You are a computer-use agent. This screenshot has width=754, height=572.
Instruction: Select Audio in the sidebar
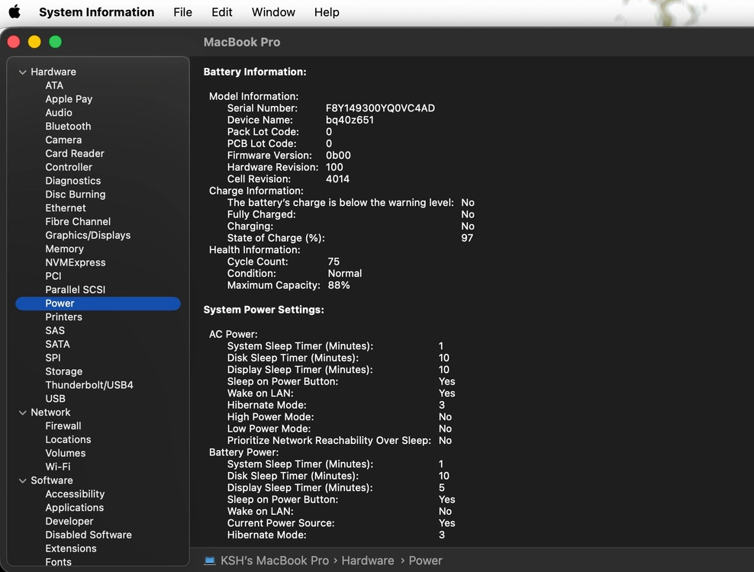(x=59, y=112)
